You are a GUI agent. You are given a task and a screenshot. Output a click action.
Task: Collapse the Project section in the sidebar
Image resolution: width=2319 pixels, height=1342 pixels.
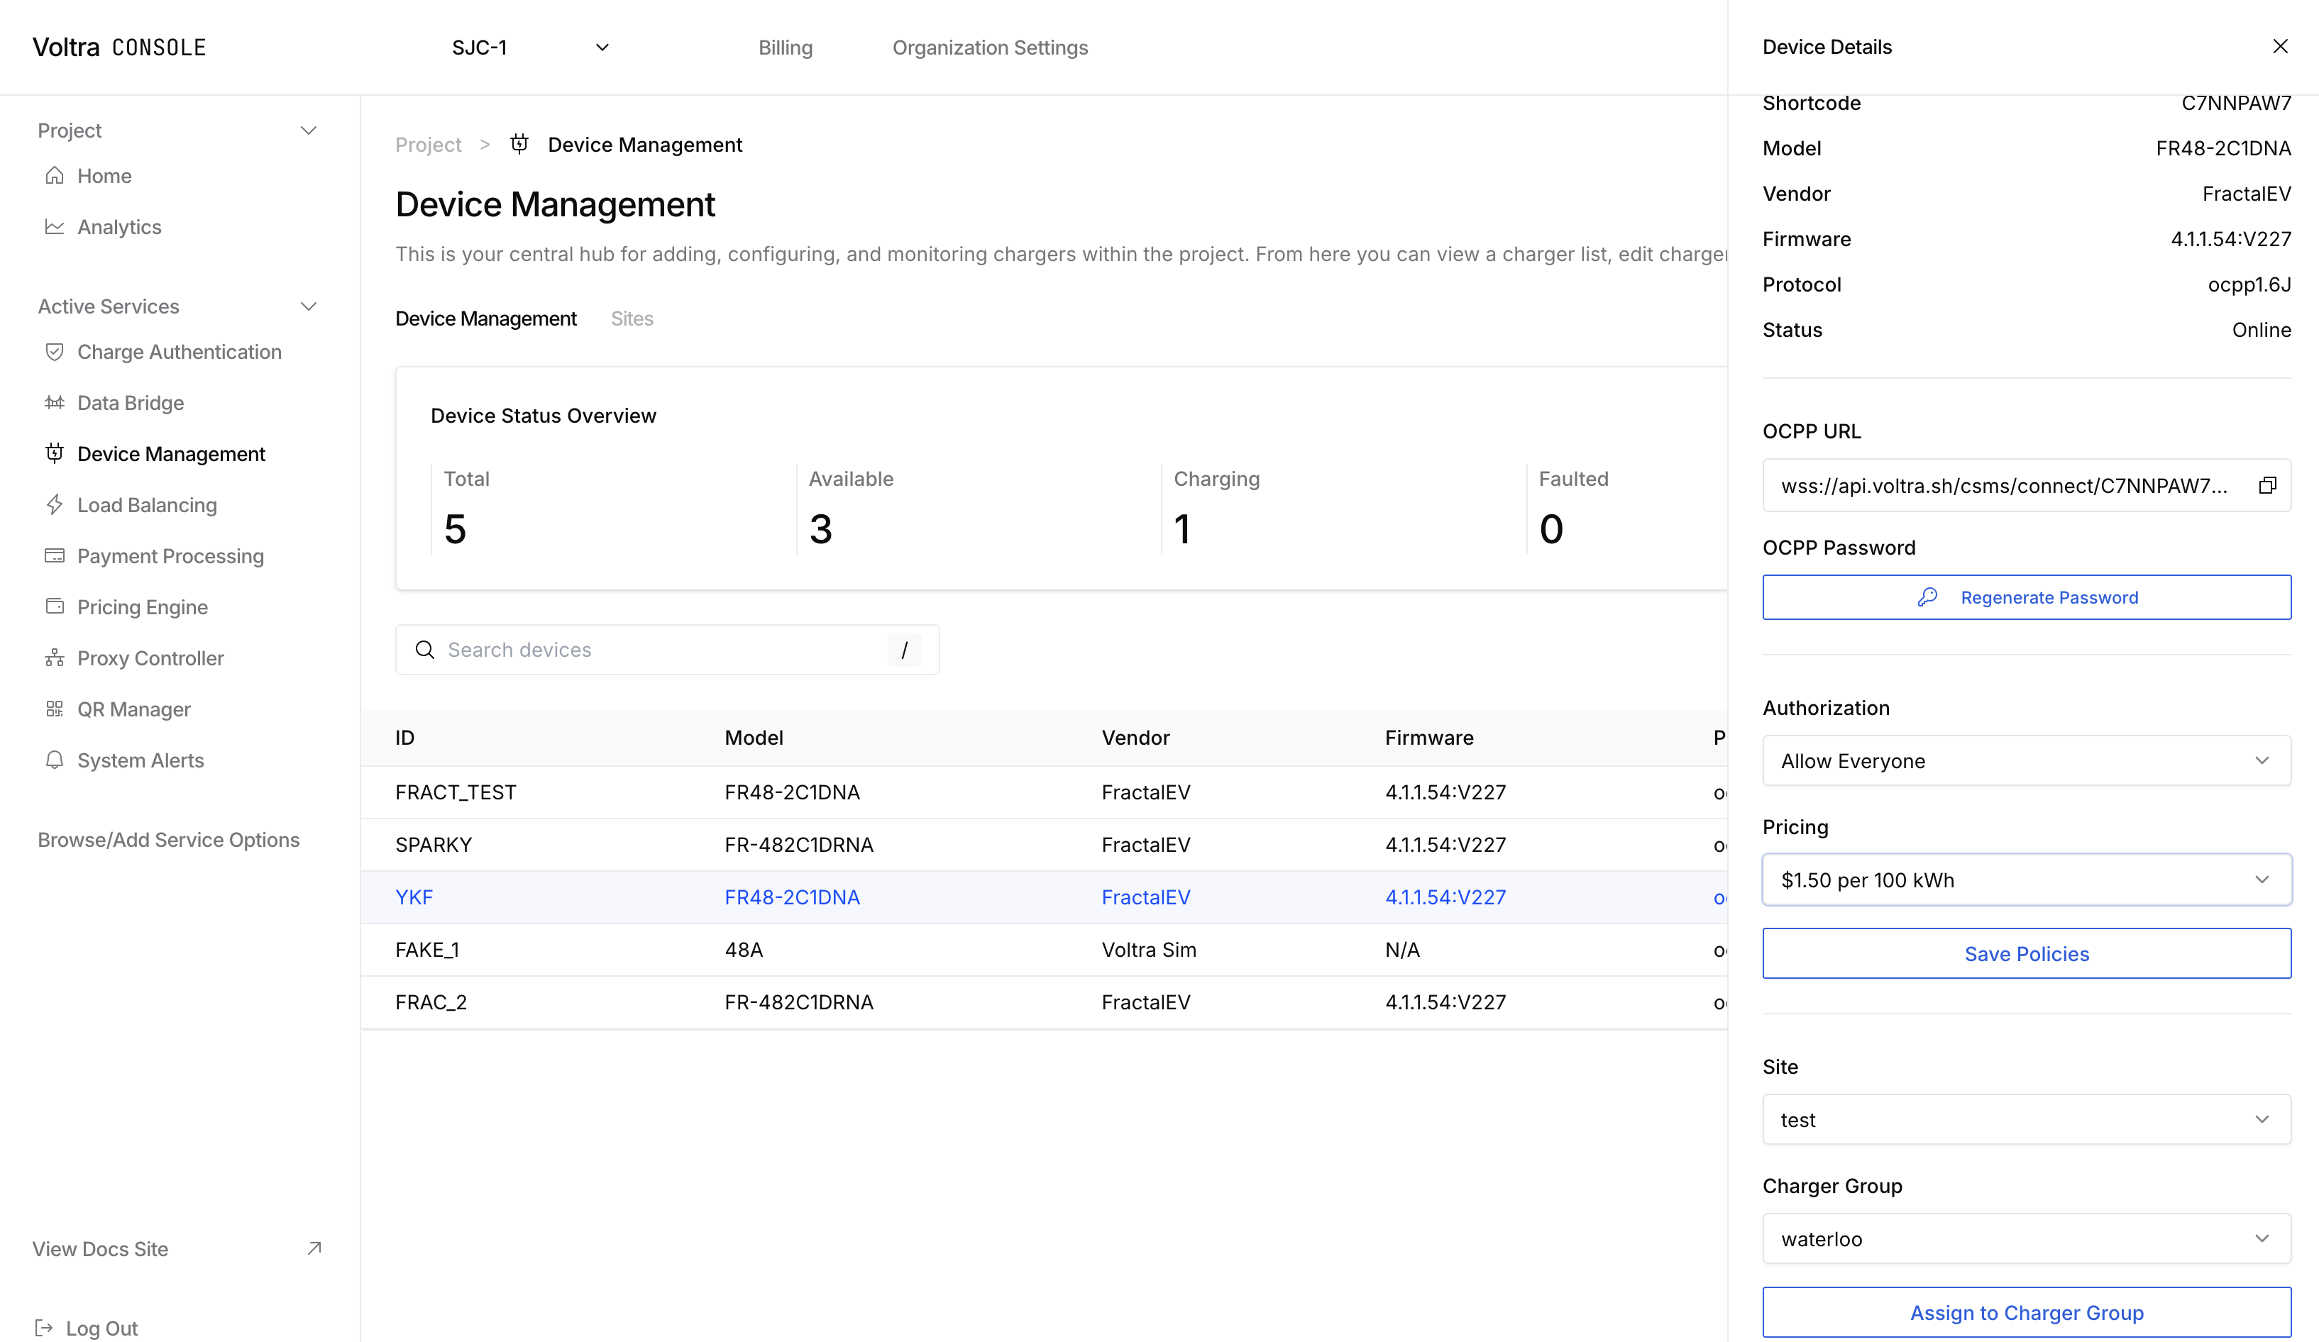[x=309, y=130]
